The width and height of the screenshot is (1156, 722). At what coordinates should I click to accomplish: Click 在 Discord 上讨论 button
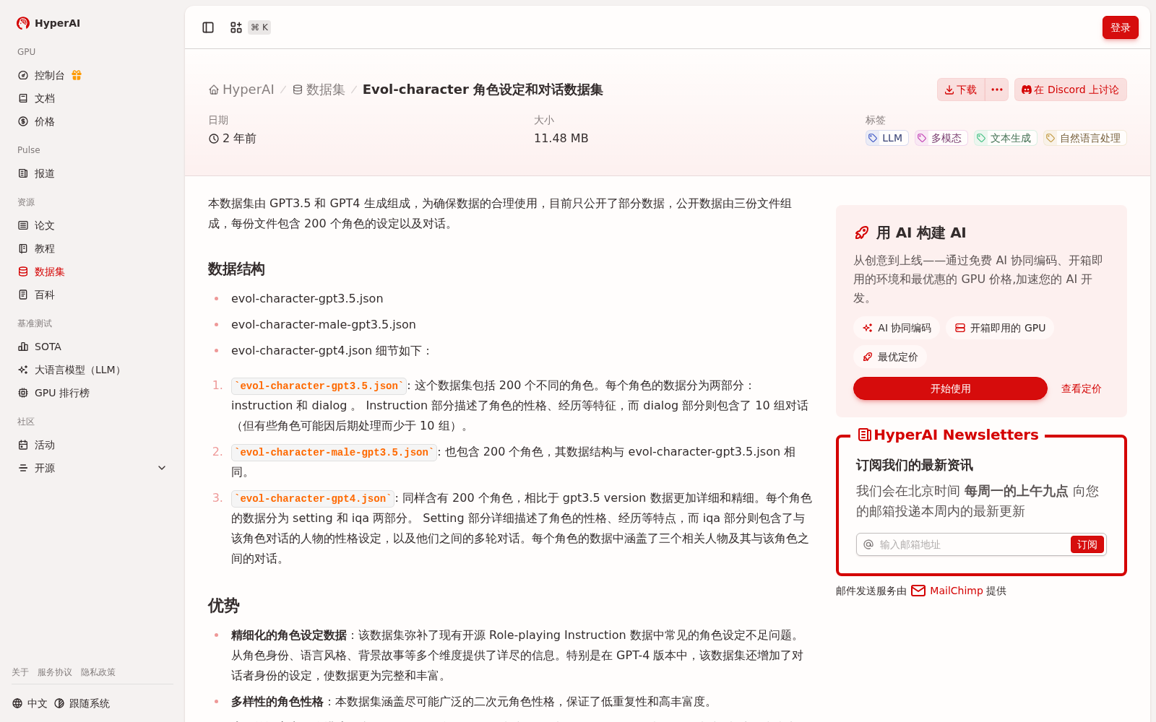coord(1071,90)
